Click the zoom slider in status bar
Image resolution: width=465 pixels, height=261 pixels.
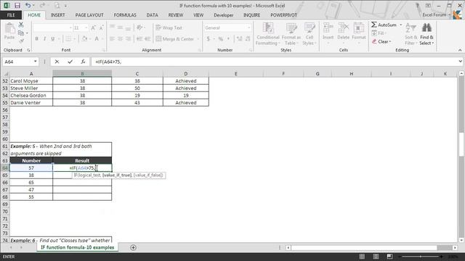(421, 257)
